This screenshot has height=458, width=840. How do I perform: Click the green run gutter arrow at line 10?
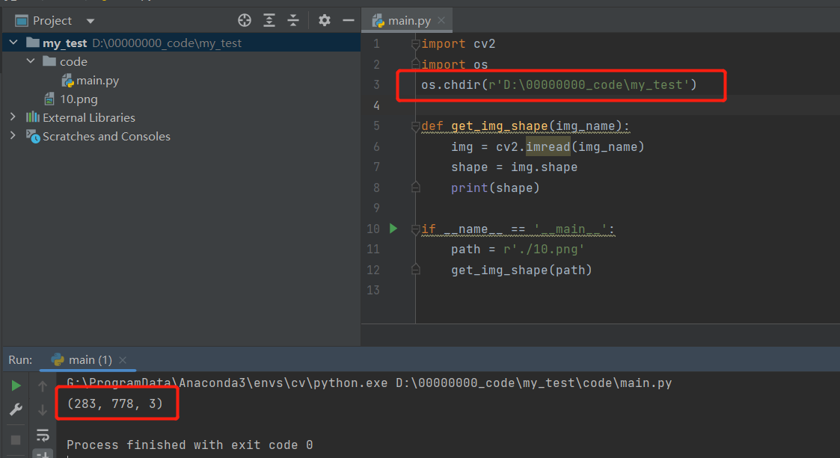click(393, 229)
